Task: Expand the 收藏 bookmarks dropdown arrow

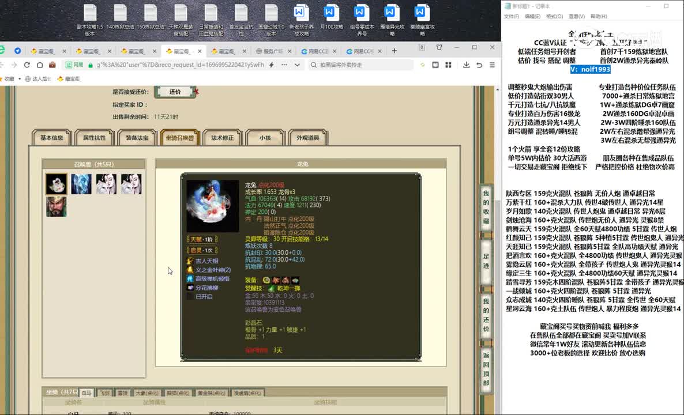Action: [20, 79]
